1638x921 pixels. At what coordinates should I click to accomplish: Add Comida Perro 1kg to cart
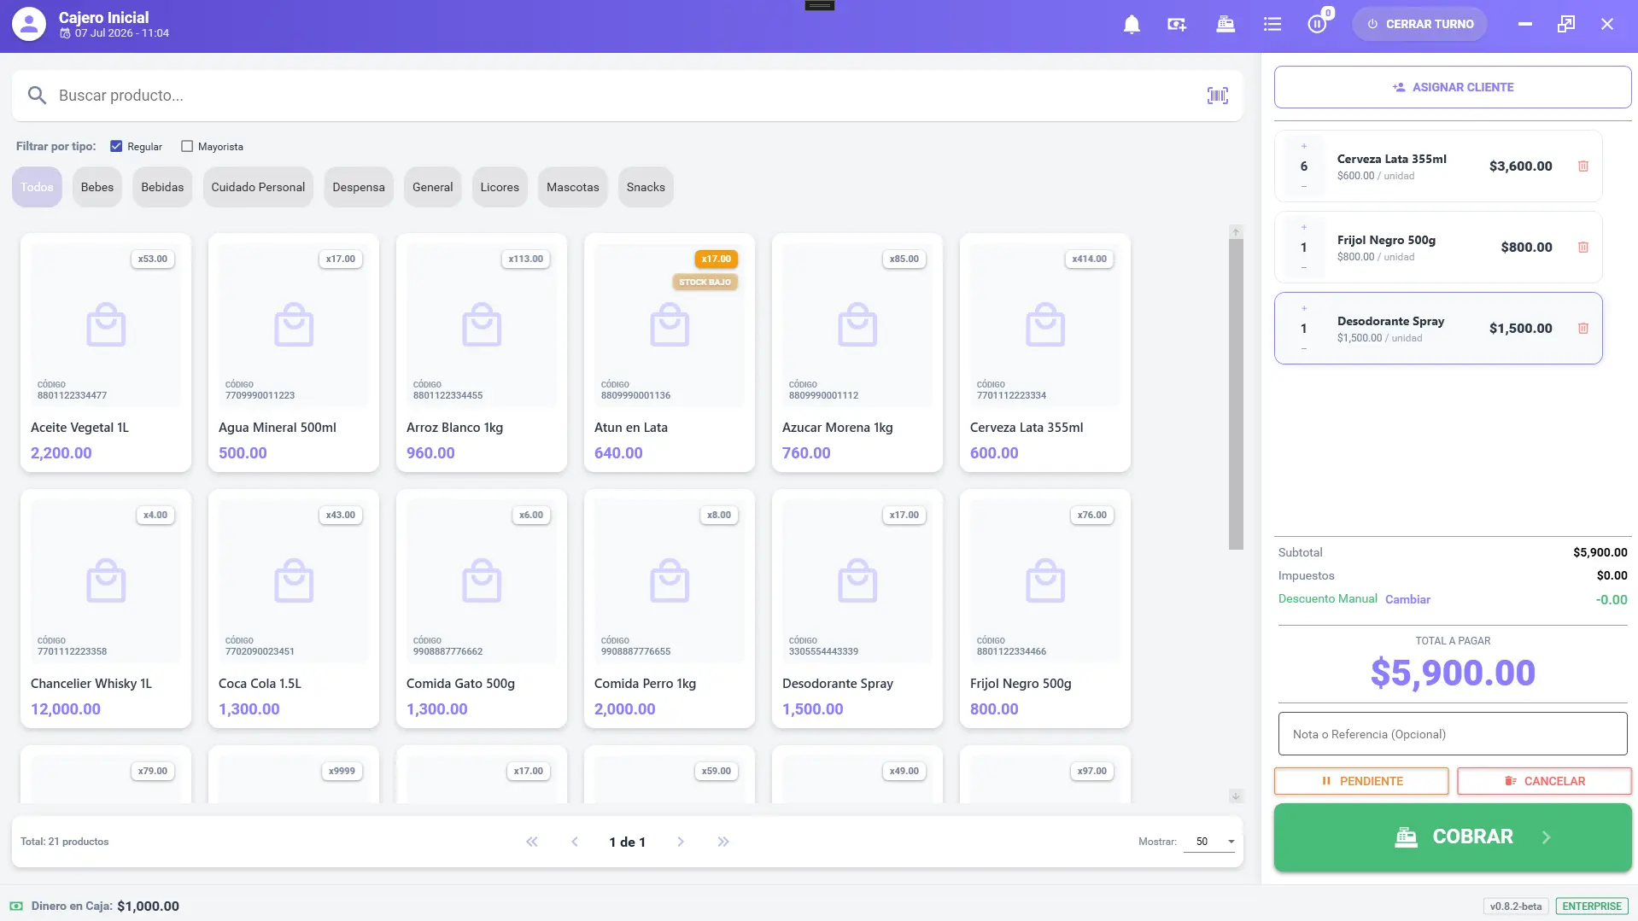[670, 609]
